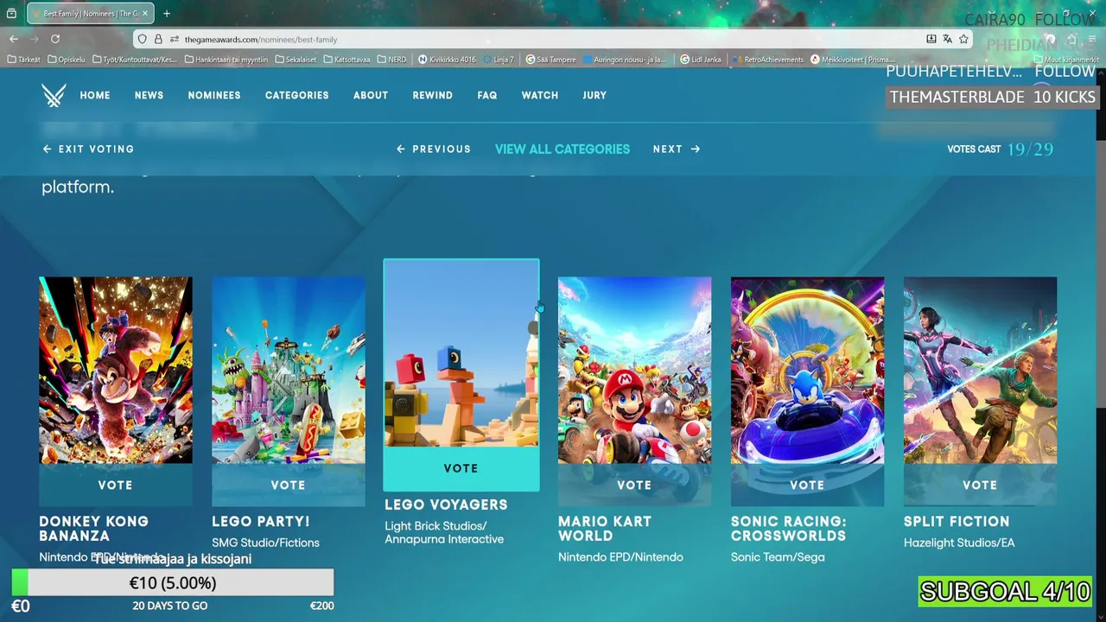Vote for LEGO Voyagers
The image size is (1106, 622).
461,468
